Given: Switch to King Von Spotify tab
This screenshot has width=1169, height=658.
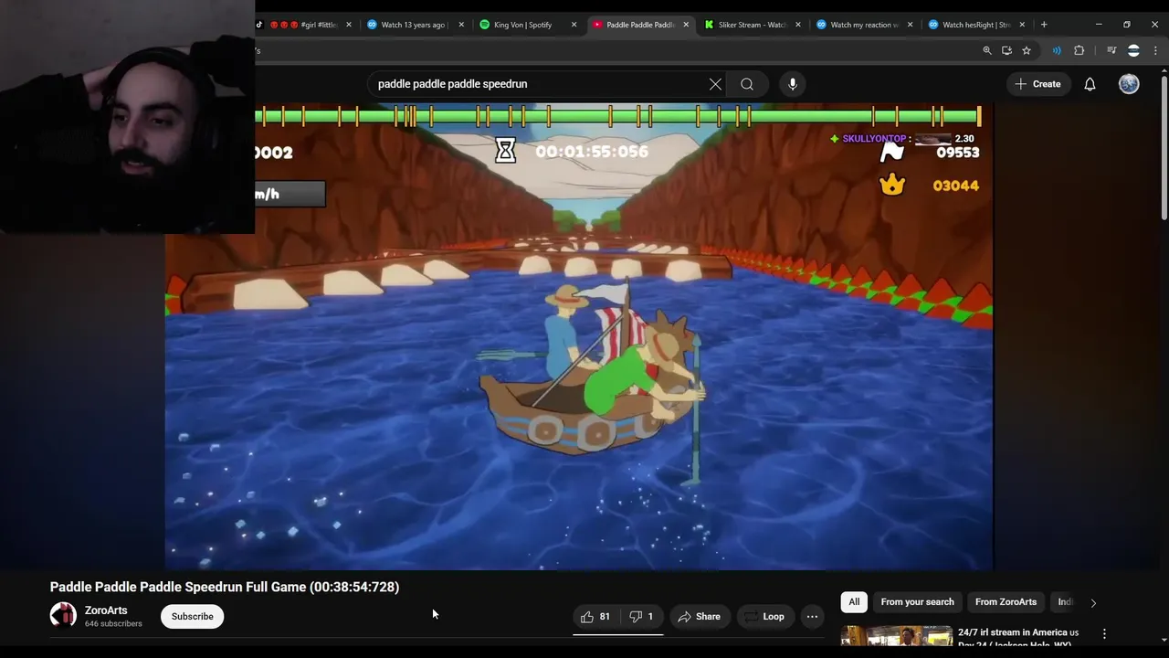Looking at the screenshot, I should point(522,25).
